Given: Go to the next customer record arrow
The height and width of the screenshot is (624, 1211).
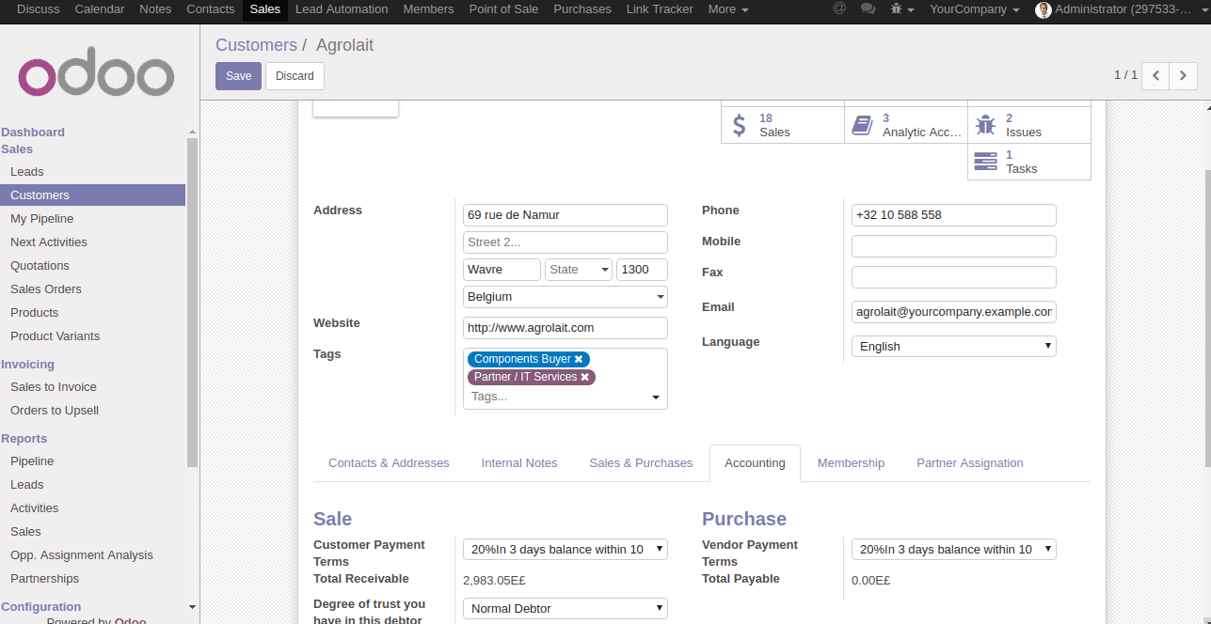Looking at the screenshot, I should pyautogui.click(x=1183, y=75).
